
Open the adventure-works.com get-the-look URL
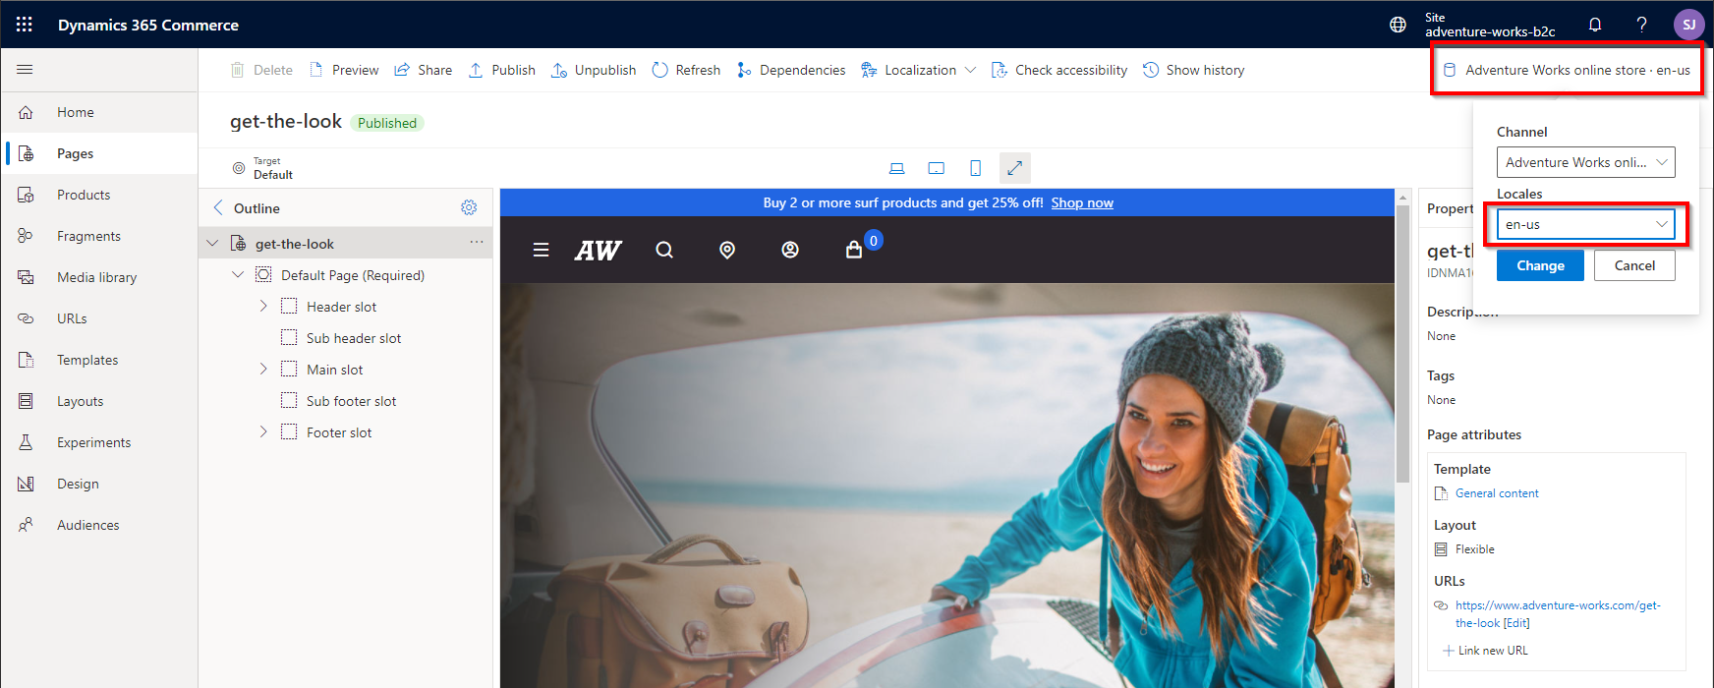[x=1558, y=613]
